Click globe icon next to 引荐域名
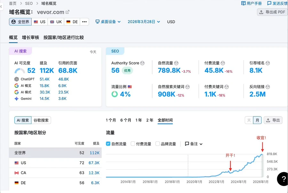The image size is (288, 193). pos(268,63)
